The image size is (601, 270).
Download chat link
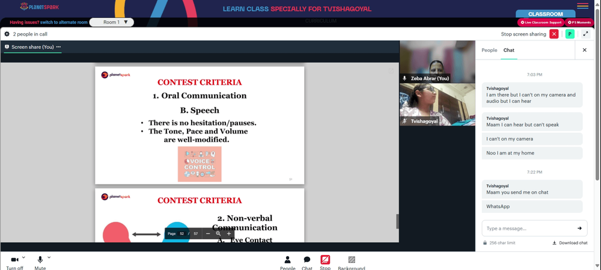tap(570, 243)
